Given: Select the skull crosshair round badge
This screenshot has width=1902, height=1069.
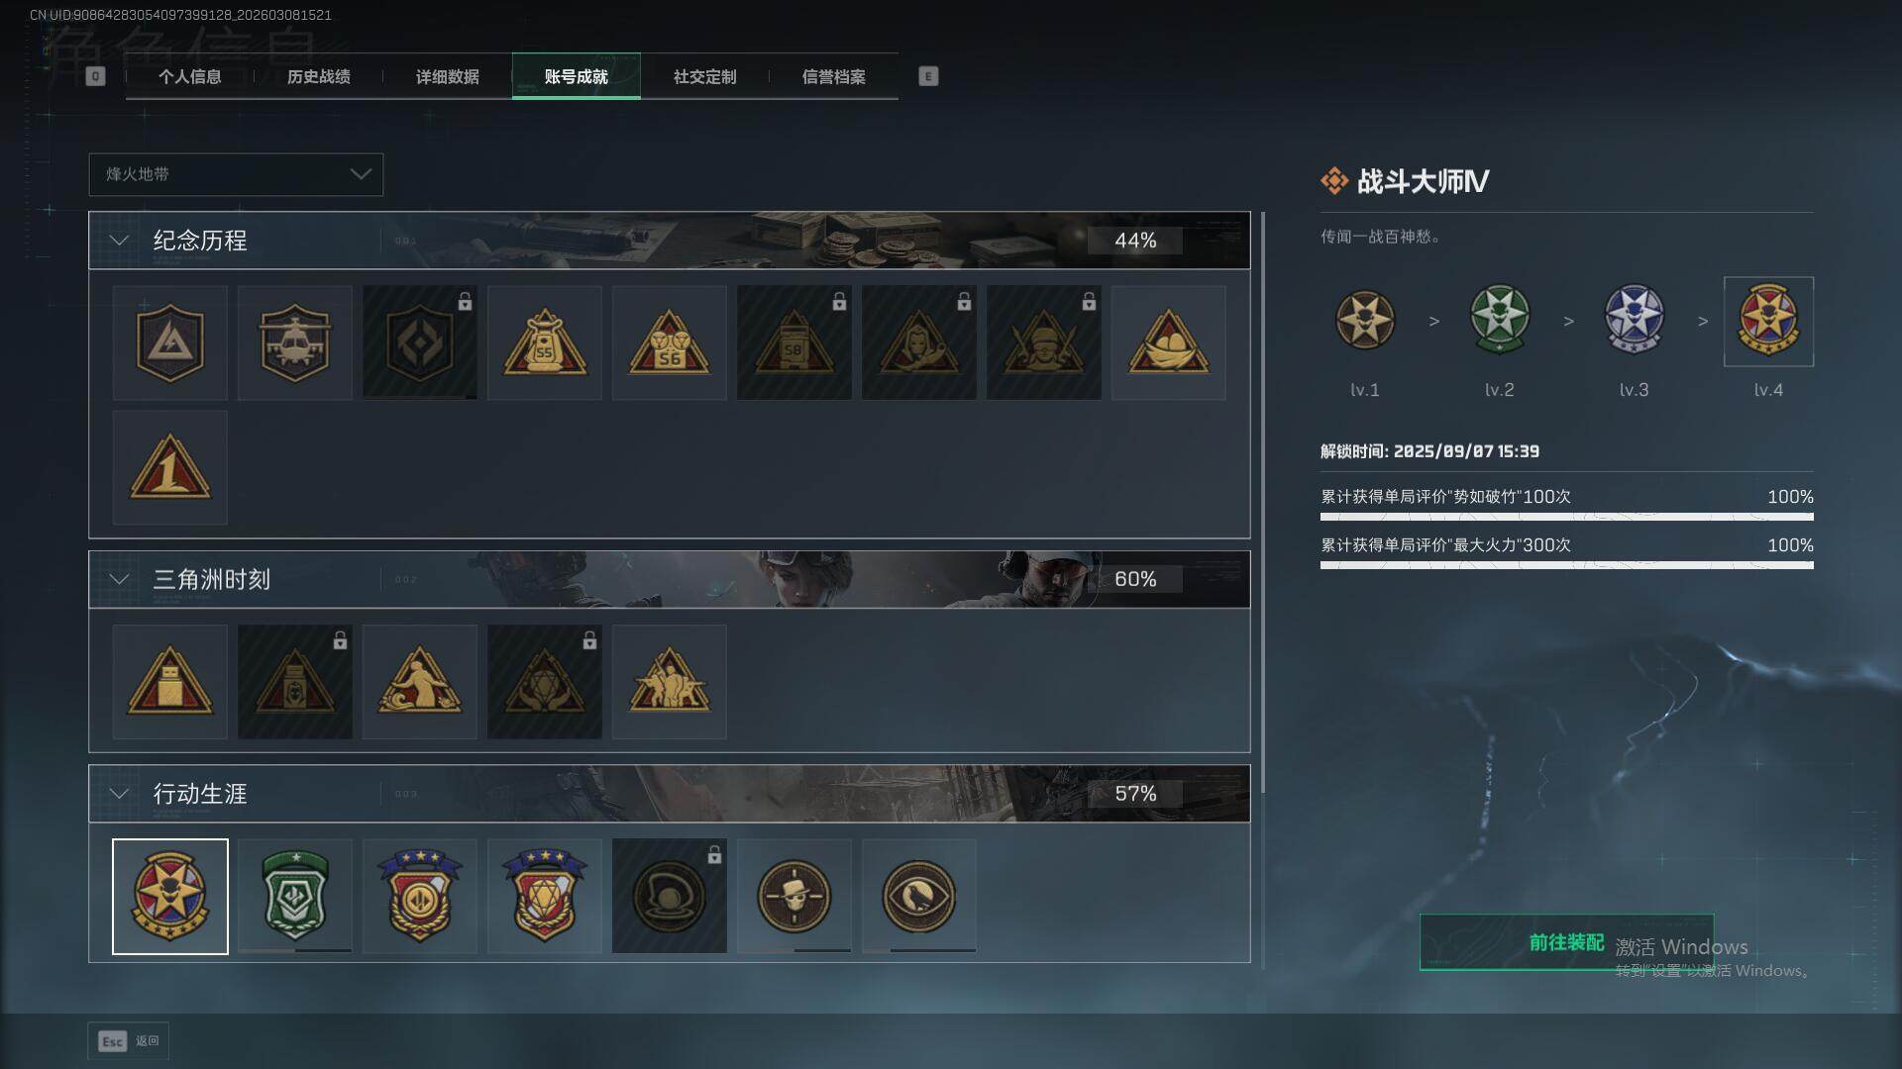Looking at the screenshot, I should point(793,896).
